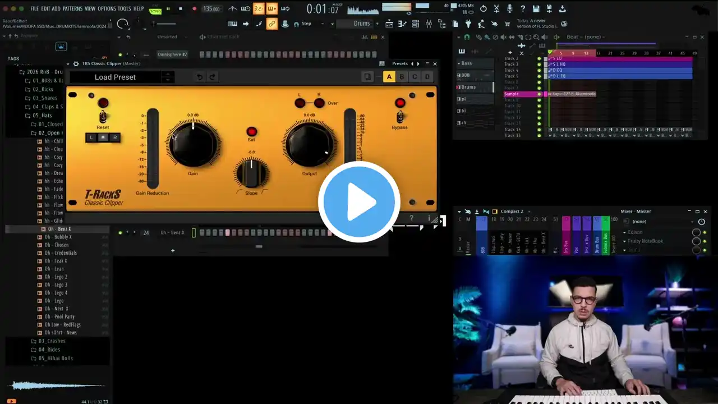The width and height of the screenshot is (718, 404).
Task: Click the copy preset icon beside slot A
Action: 367,77
